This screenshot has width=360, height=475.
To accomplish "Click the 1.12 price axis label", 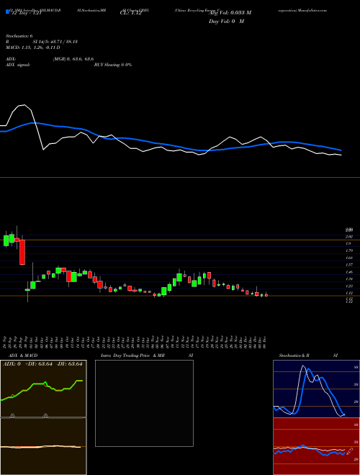I will (x=348, y=293).
